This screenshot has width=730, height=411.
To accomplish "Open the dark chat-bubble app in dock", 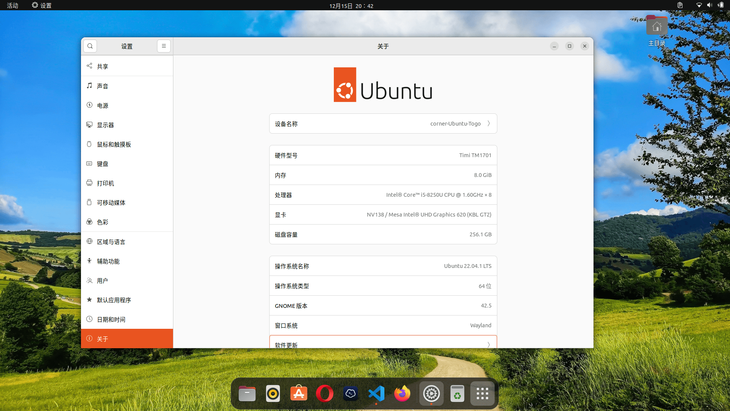I will coord(351,394).
